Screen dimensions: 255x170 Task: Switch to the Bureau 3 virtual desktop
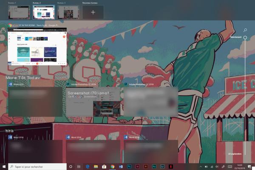click(68, 12)
